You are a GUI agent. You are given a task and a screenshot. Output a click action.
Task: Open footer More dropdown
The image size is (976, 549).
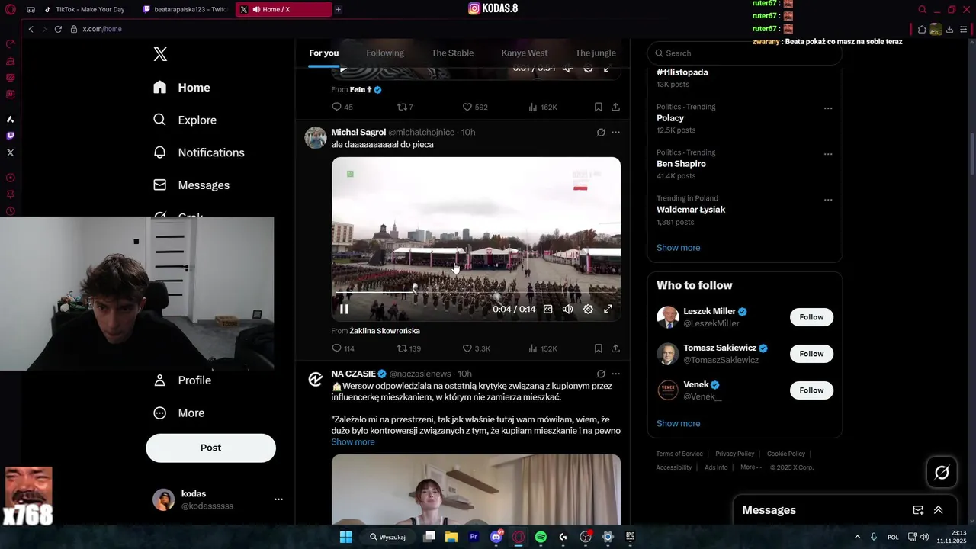click(750, 467)
